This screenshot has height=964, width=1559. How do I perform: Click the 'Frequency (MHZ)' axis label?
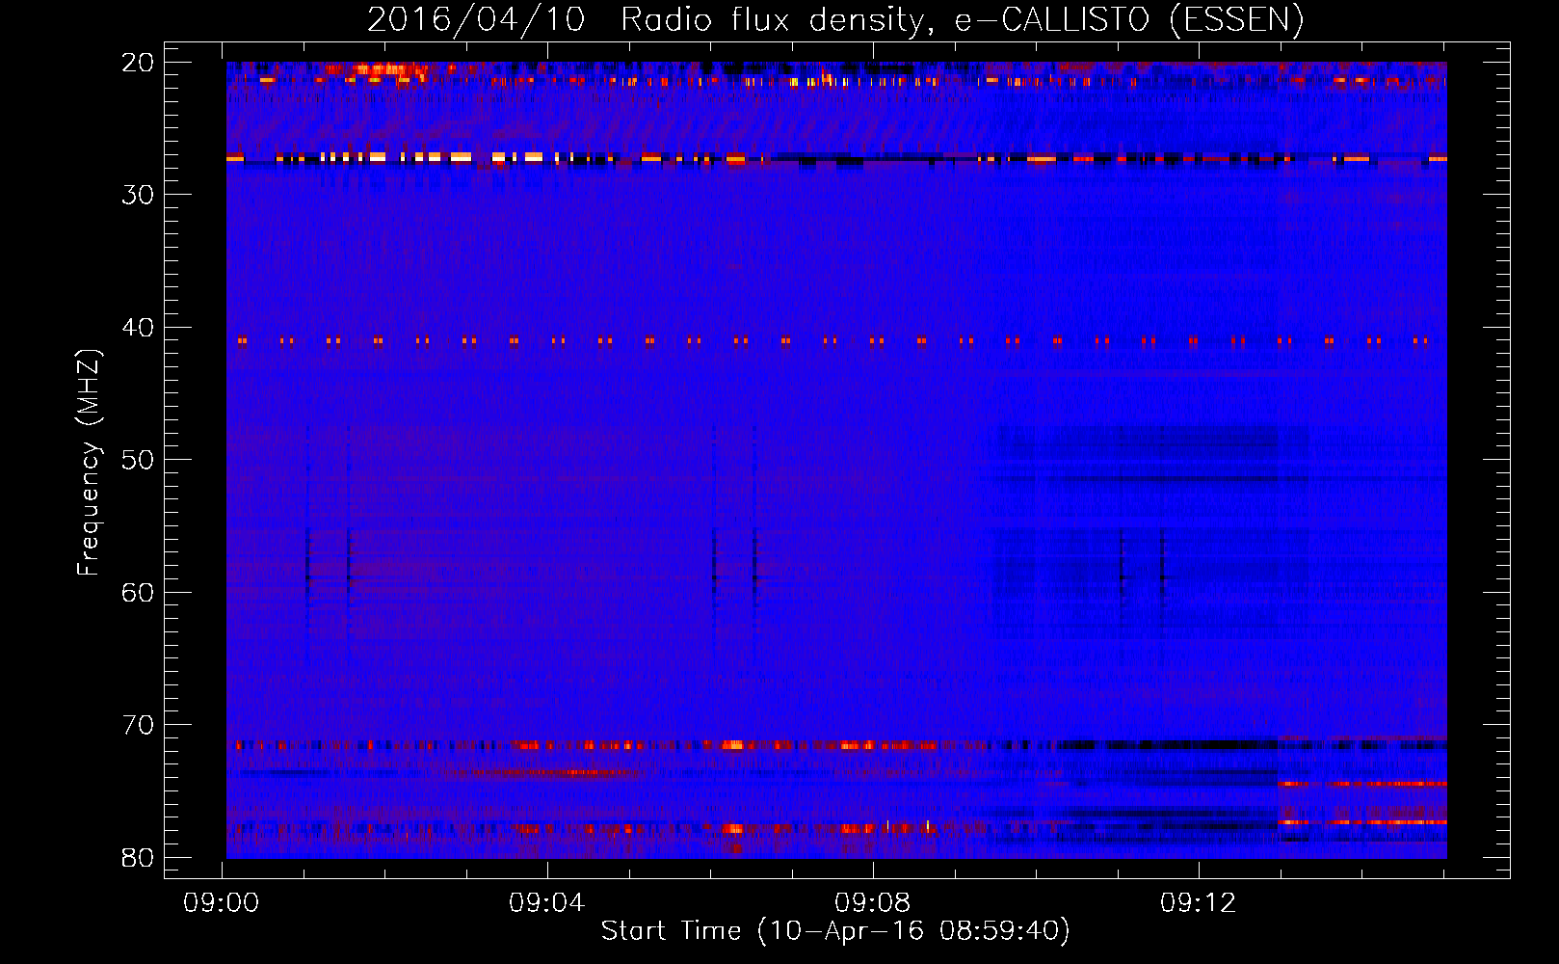89,463
